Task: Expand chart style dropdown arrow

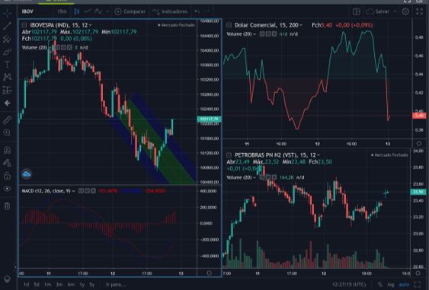Action: tap(107, 11)
